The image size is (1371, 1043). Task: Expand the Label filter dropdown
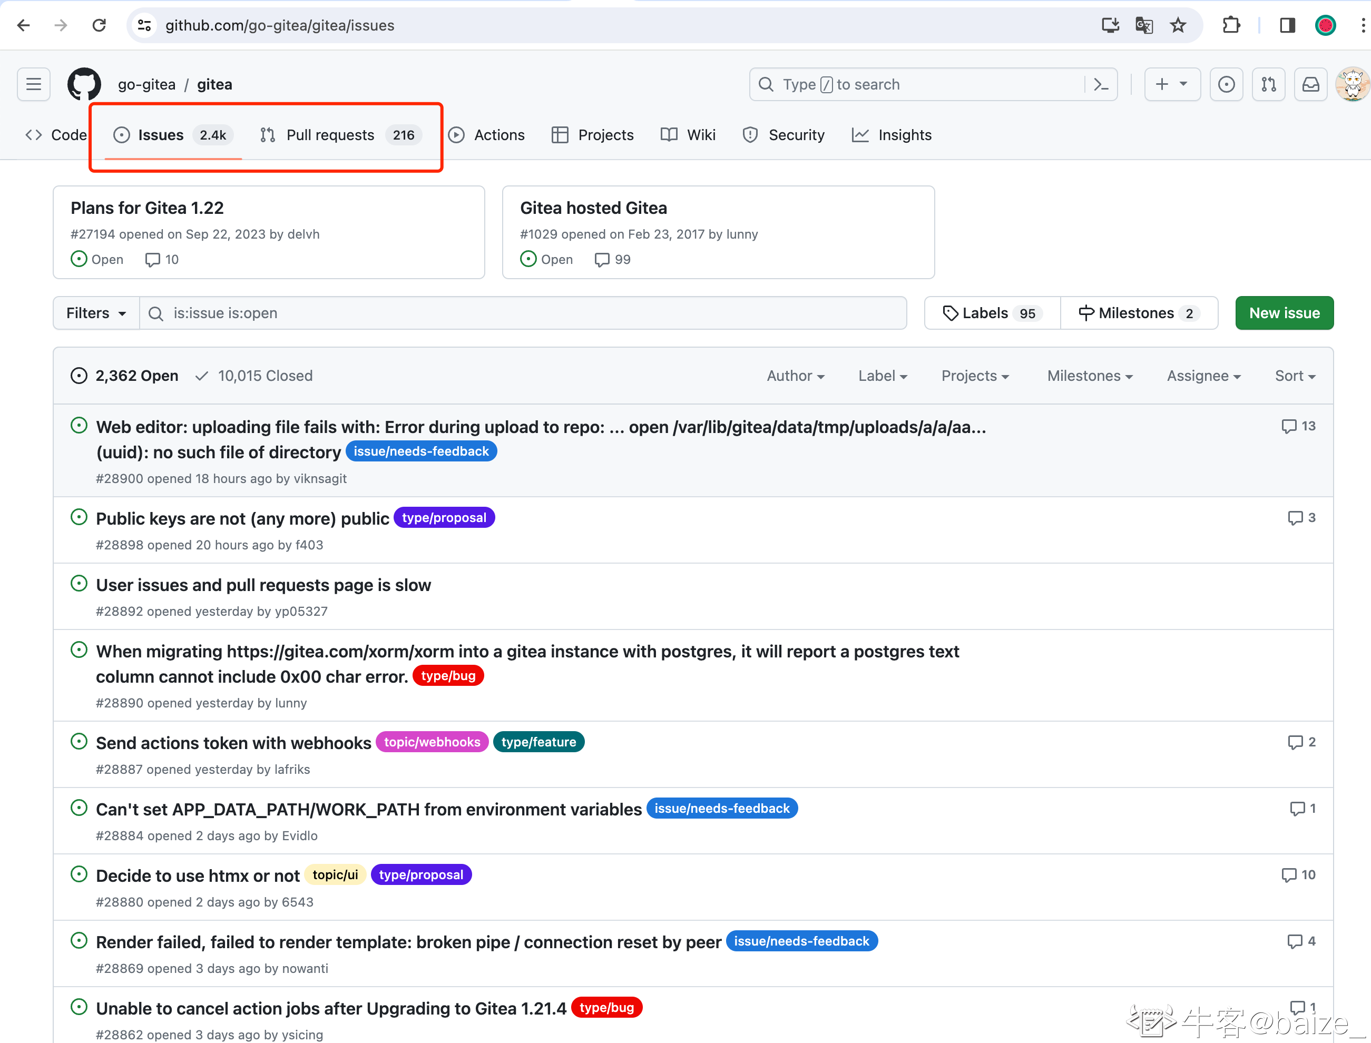(x=883, y=376)
